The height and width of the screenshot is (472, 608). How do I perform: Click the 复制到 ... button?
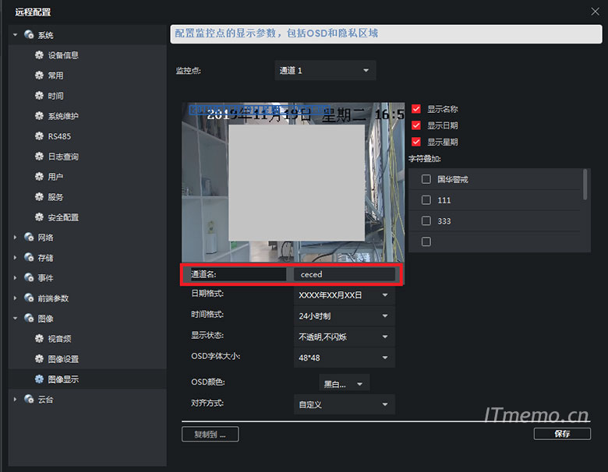point(210,434)
